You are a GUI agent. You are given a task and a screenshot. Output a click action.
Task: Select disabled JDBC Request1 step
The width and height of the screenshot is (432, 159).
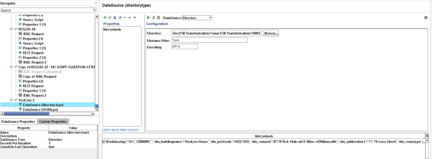(42, 72)
